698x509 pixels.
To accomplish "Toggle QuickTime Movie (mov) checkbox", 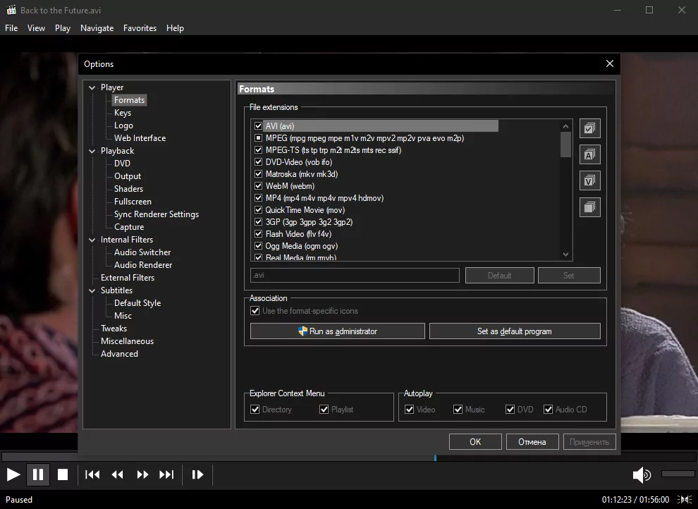I will 258,210.
